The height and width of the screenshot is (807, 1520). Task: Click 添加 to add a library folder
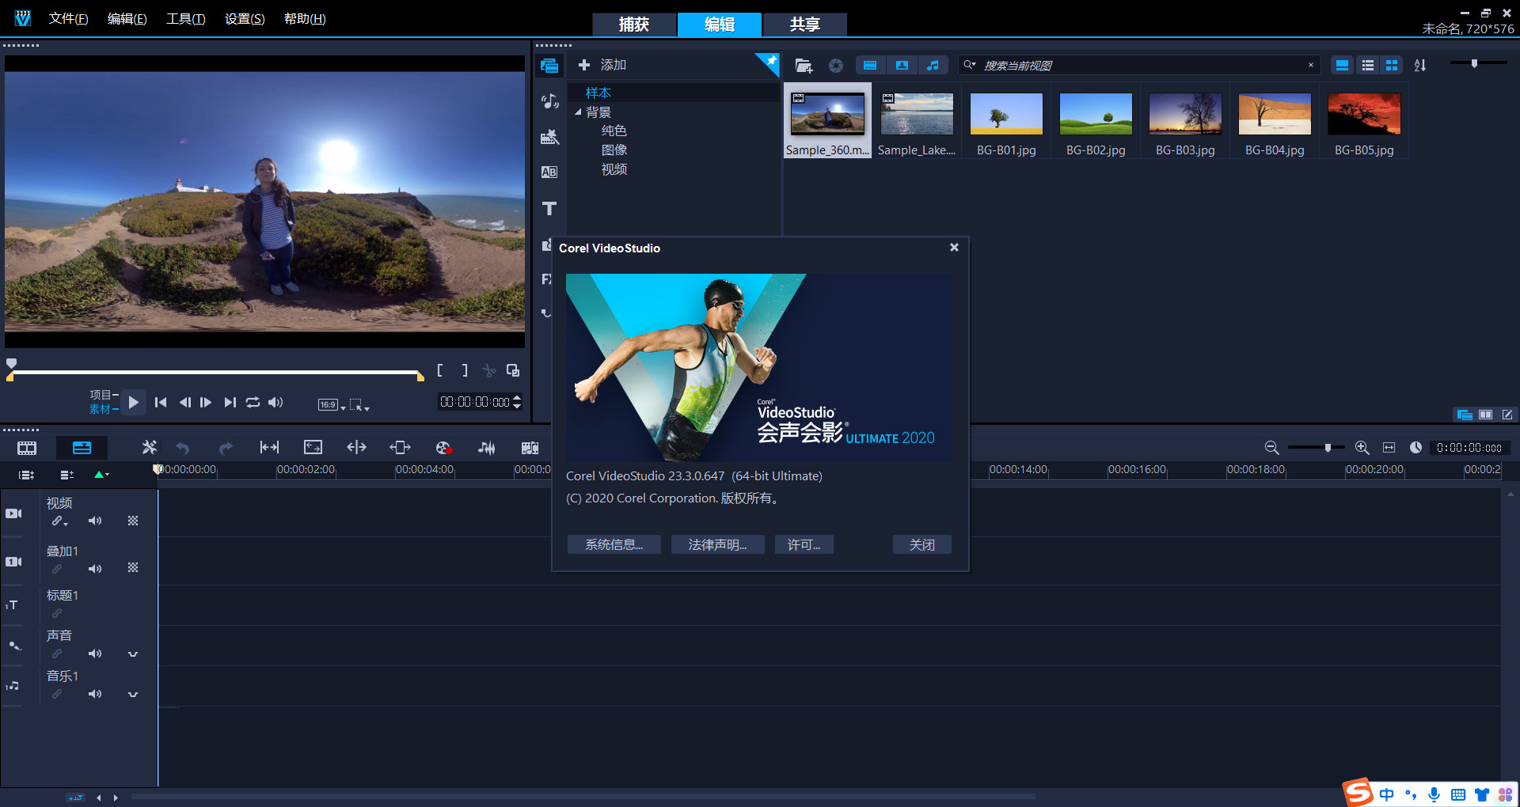[x=602, y=65]
